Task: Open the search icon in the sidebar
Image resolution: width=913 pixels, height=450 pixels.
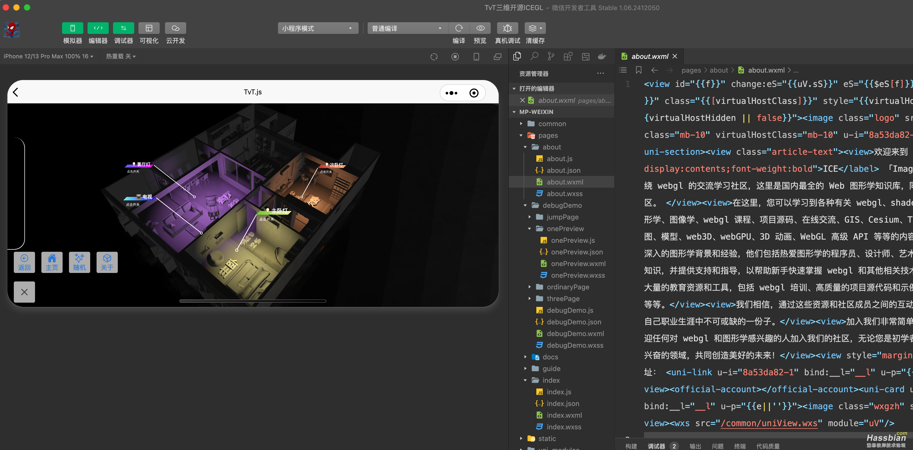Action: point(534,56)
